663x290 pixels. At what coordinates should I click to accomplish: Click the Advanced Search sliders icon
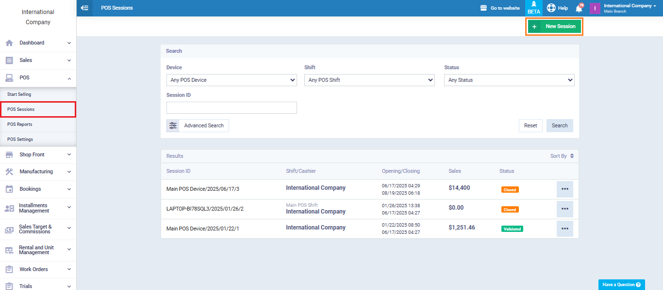point(173,125)
